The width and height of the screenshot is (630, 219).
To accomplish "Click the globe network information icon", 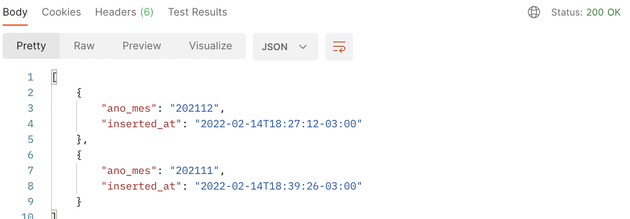I will (x=534, y=13).
